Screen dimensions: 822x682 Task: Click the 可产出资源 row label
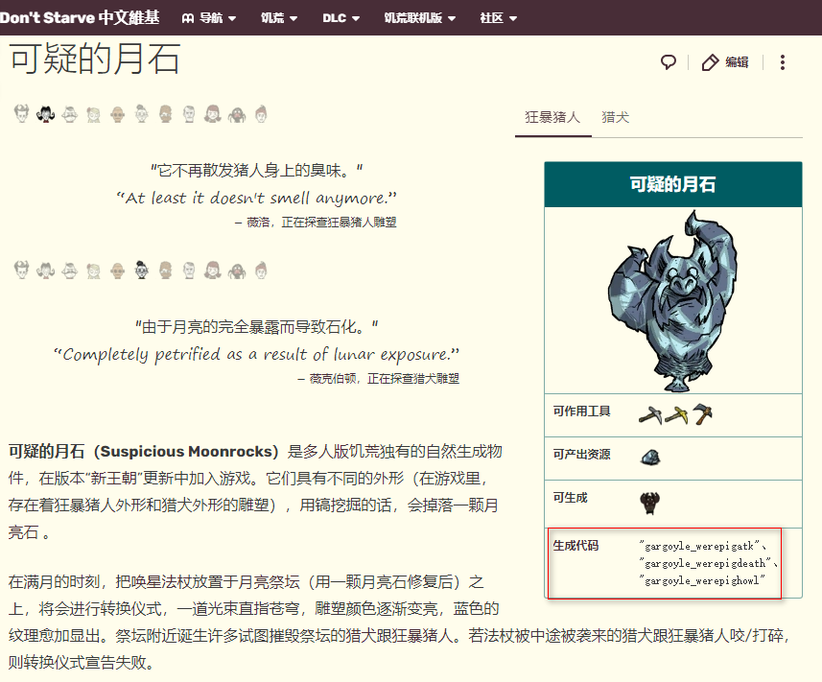coord(581,454)
